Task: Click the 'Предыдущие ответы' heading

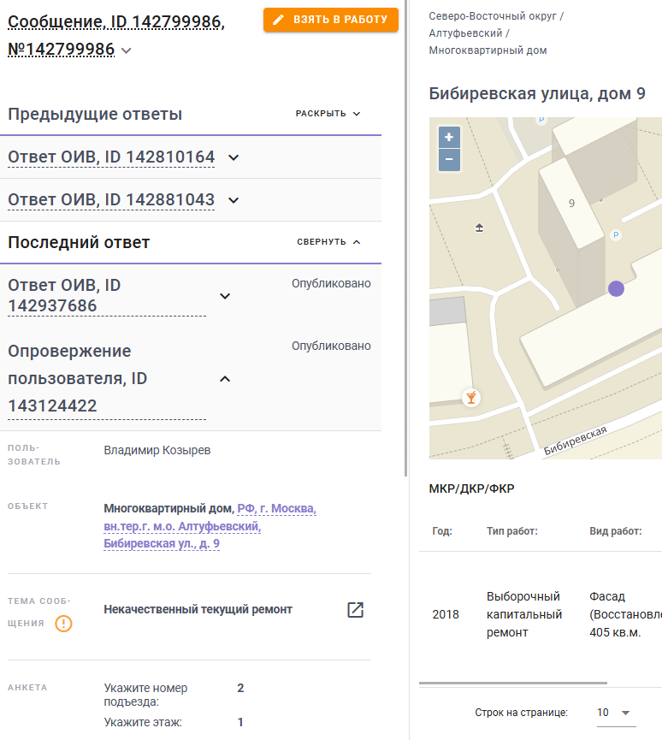Action: pyautogui.click(x=95, y=114)
